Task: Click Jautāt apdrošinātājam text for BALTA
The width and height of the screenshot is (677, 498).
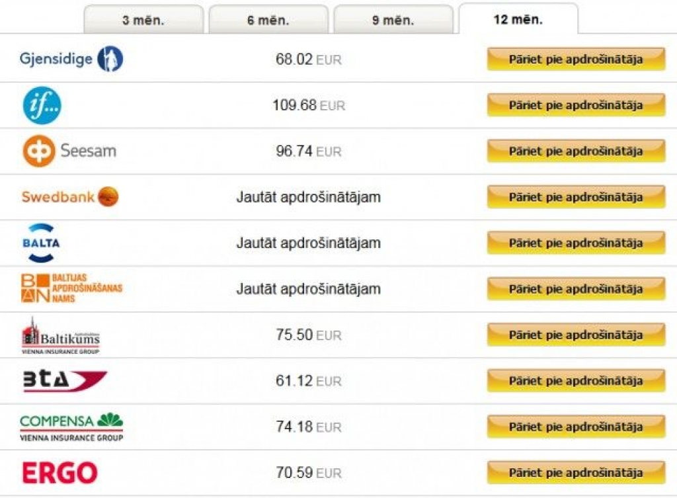Action: 308,243
